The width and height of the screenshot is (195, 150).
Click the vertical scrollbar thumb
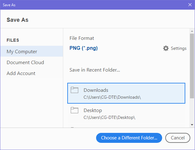pyautogui.click(x=192, y=66)
